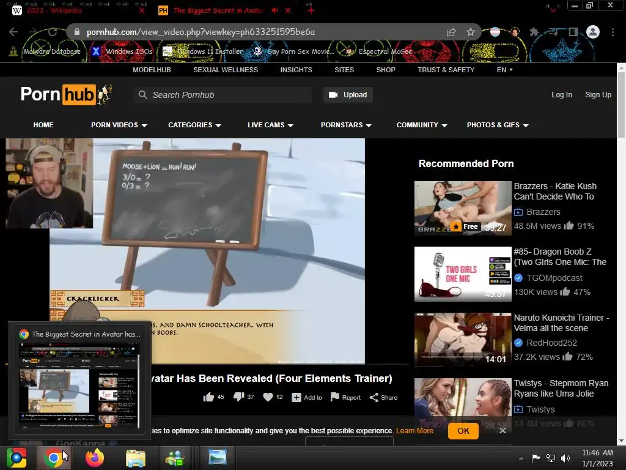Show hidden tray icons arrow
626x470 pixels.
tap(521, 458)
